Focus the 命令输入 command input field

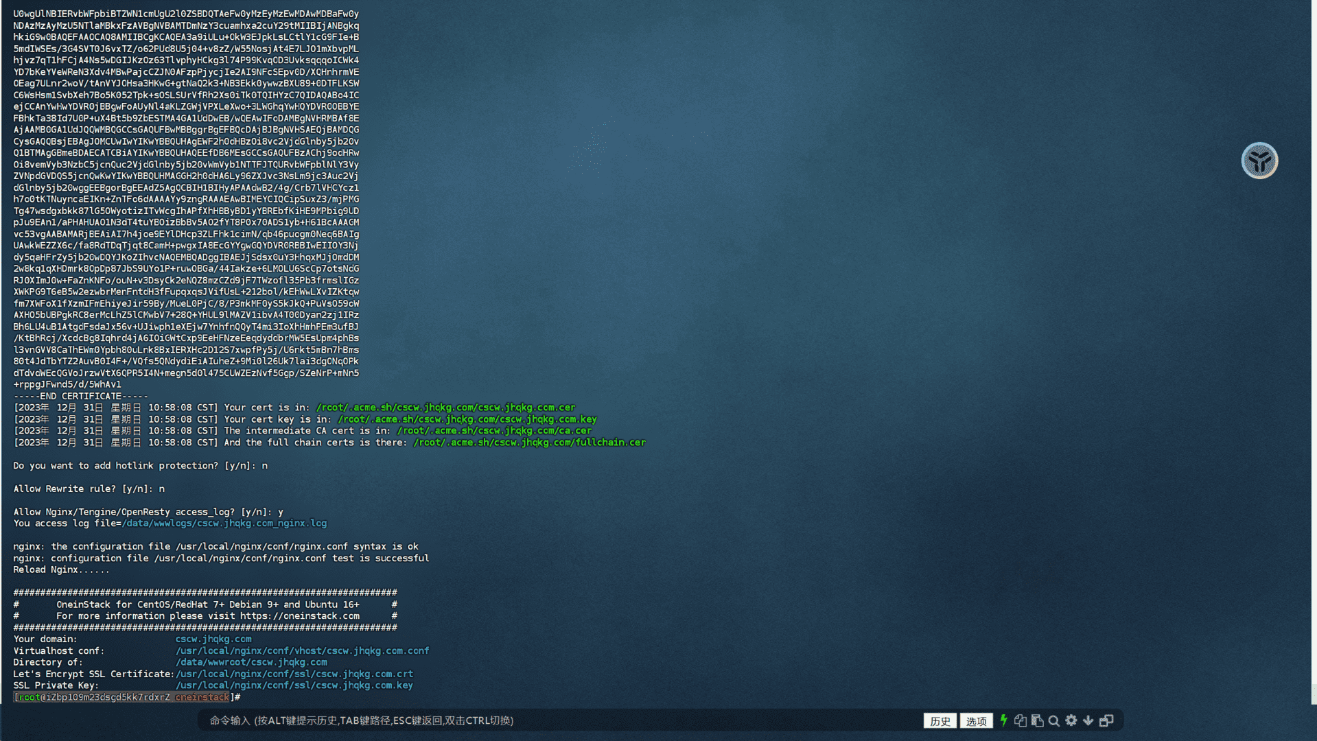point(559,720)
